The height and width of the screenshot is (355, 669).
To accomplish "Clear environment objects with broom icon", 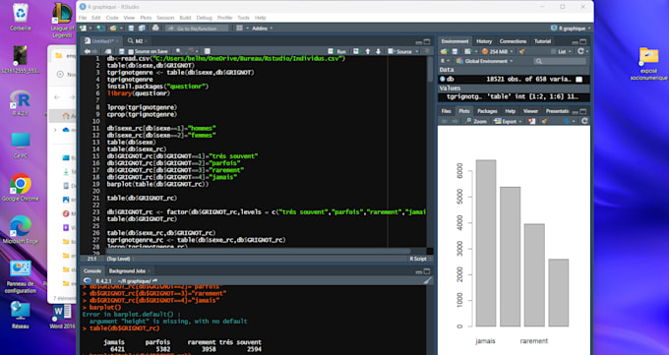I will click(522, 51).
